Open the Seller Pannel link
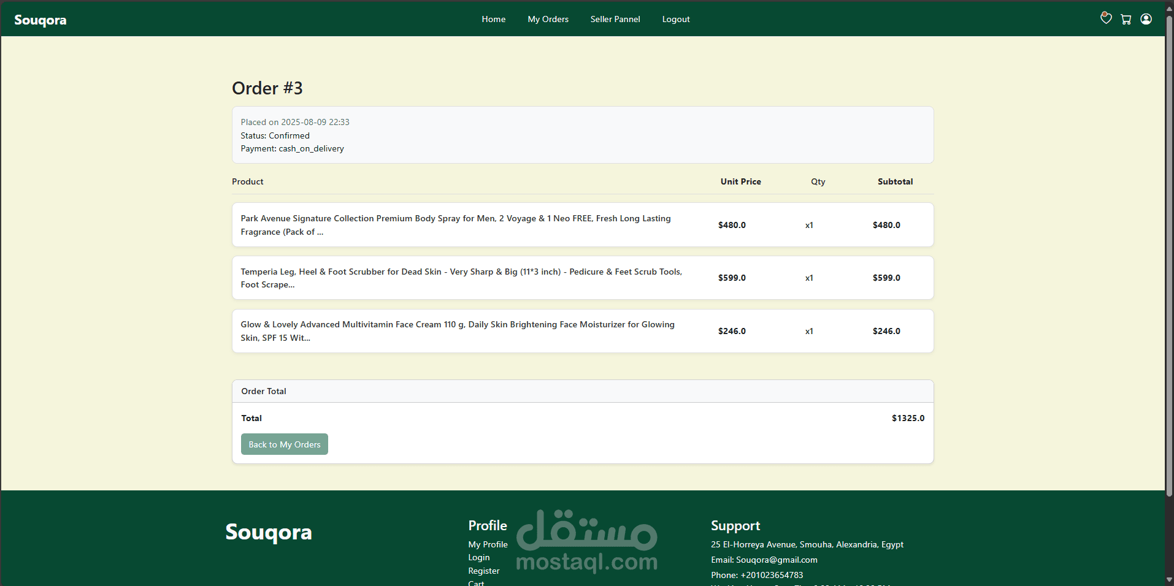Image resolution: width=1174 pixels, height=586 pixels. (615, 19)
